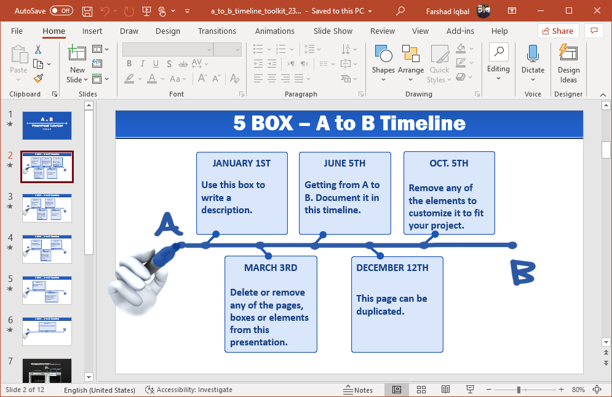Switch to Slide Sorter view
The width and height of the screenshot is (612, 397).
click(421, 390)
